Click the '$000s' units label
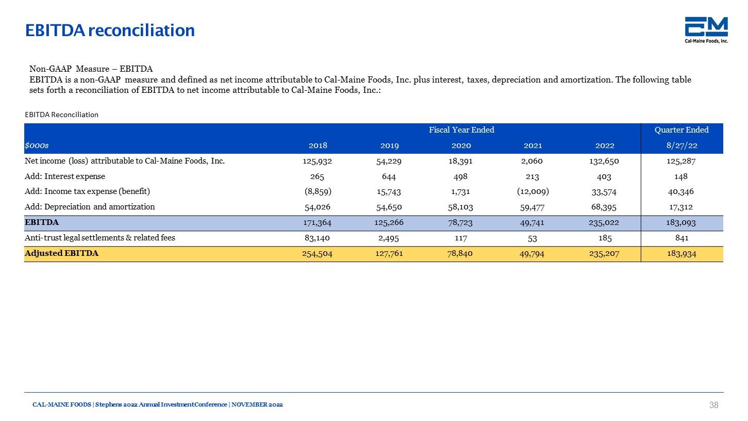Viewport: 748px width, 421px height. click(x=36, y=146)
